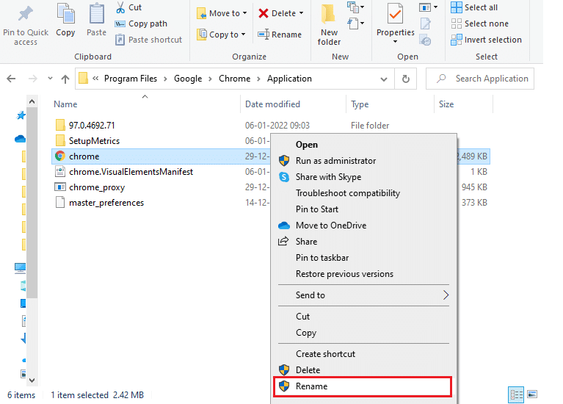The image size is (563, 404).
Task: Switch to large icons view in status bar
Action: click(533, 394)
